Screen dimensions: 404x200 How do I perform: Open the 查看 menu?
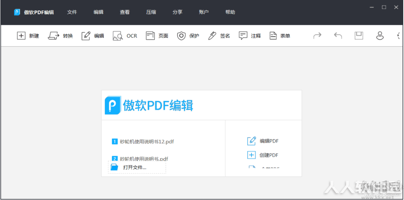click(x=125, y=12)
